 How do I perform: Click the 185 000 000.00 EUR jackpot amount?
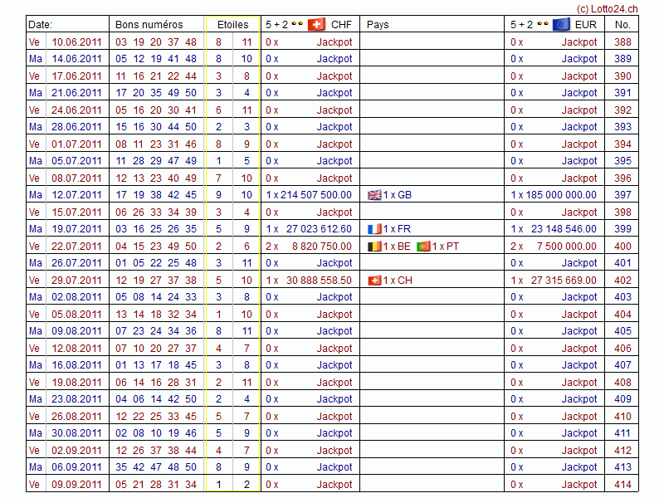(x=560, y=195)
